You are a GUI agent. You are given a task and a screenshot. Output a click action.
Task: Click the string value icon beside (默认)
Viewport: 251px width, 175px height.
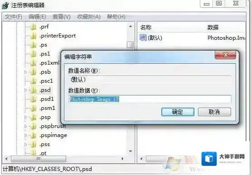pos(143,38)
